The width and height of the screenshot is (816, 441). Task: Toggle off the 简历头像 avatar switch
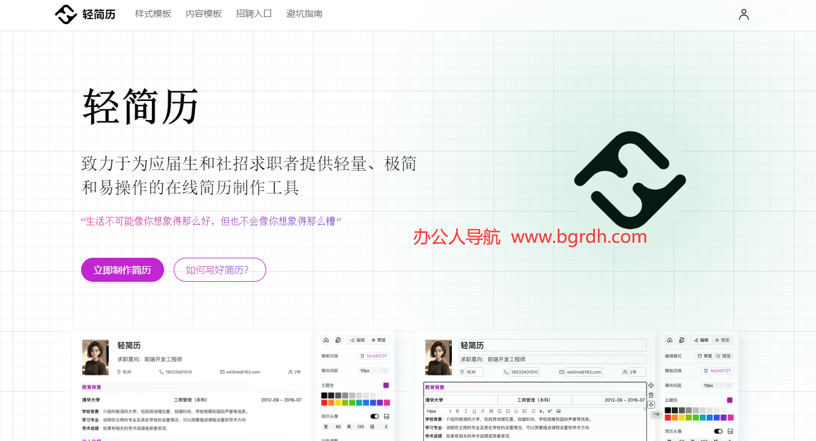pyautogui.click(x=719, y=430)
